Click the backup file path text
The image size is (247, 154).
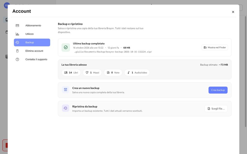(x=113, y=52)
